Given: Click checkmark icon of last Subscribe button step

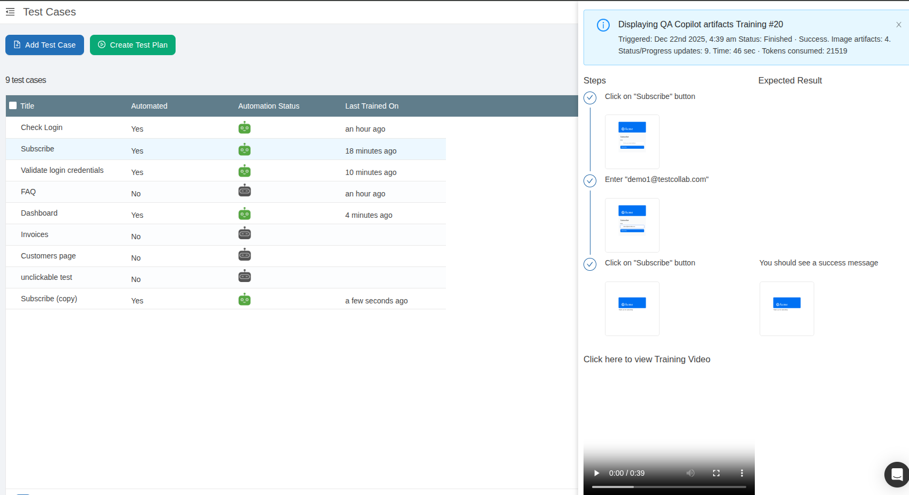Looking at the screenshot, I should [x=590, y=264].
